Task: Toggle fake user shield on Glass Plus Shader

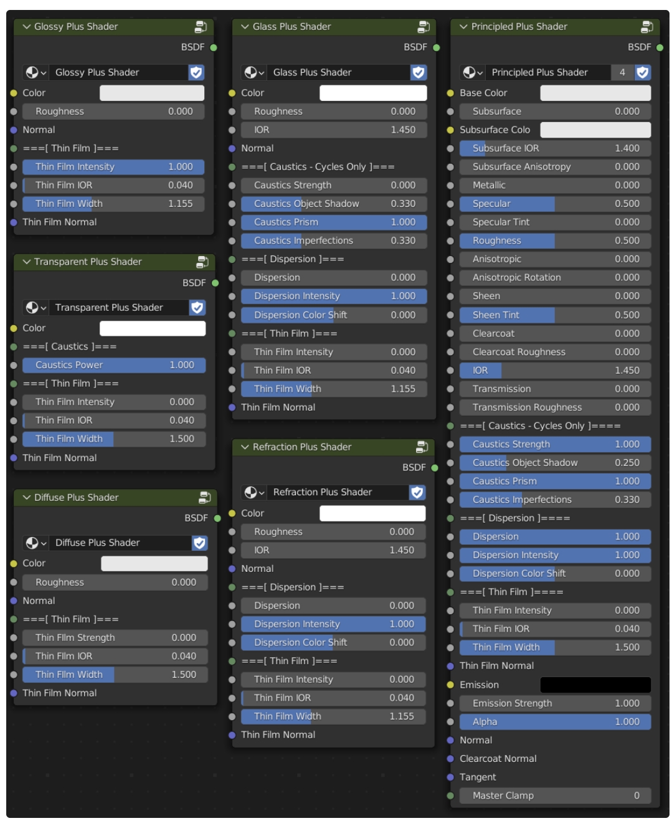Action: (x=419, y=72)
